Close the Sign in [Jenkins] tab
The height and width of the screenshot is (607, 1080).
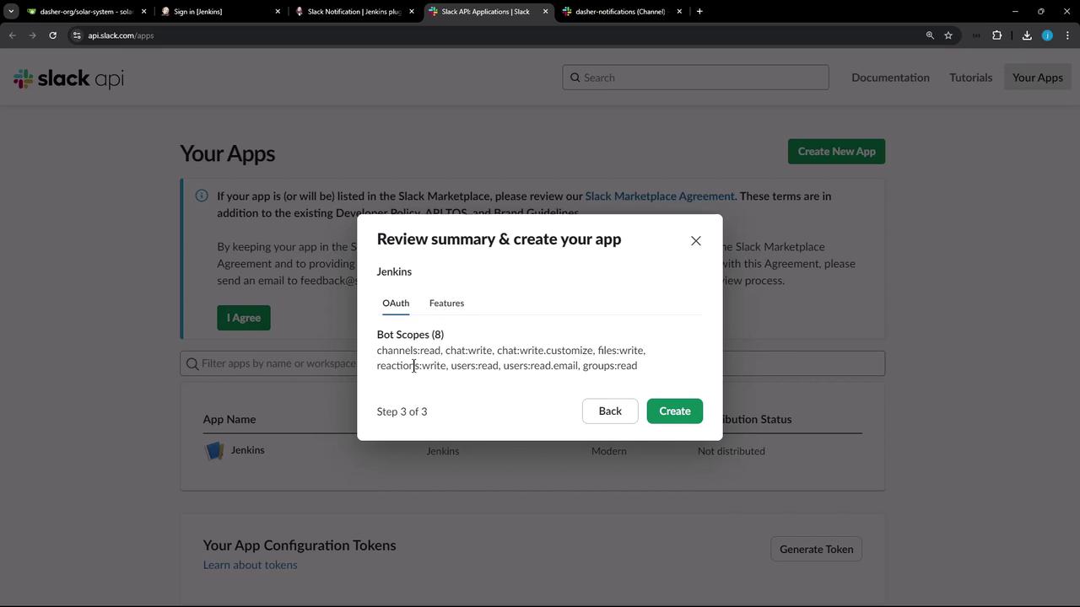[x=278, y=12]
